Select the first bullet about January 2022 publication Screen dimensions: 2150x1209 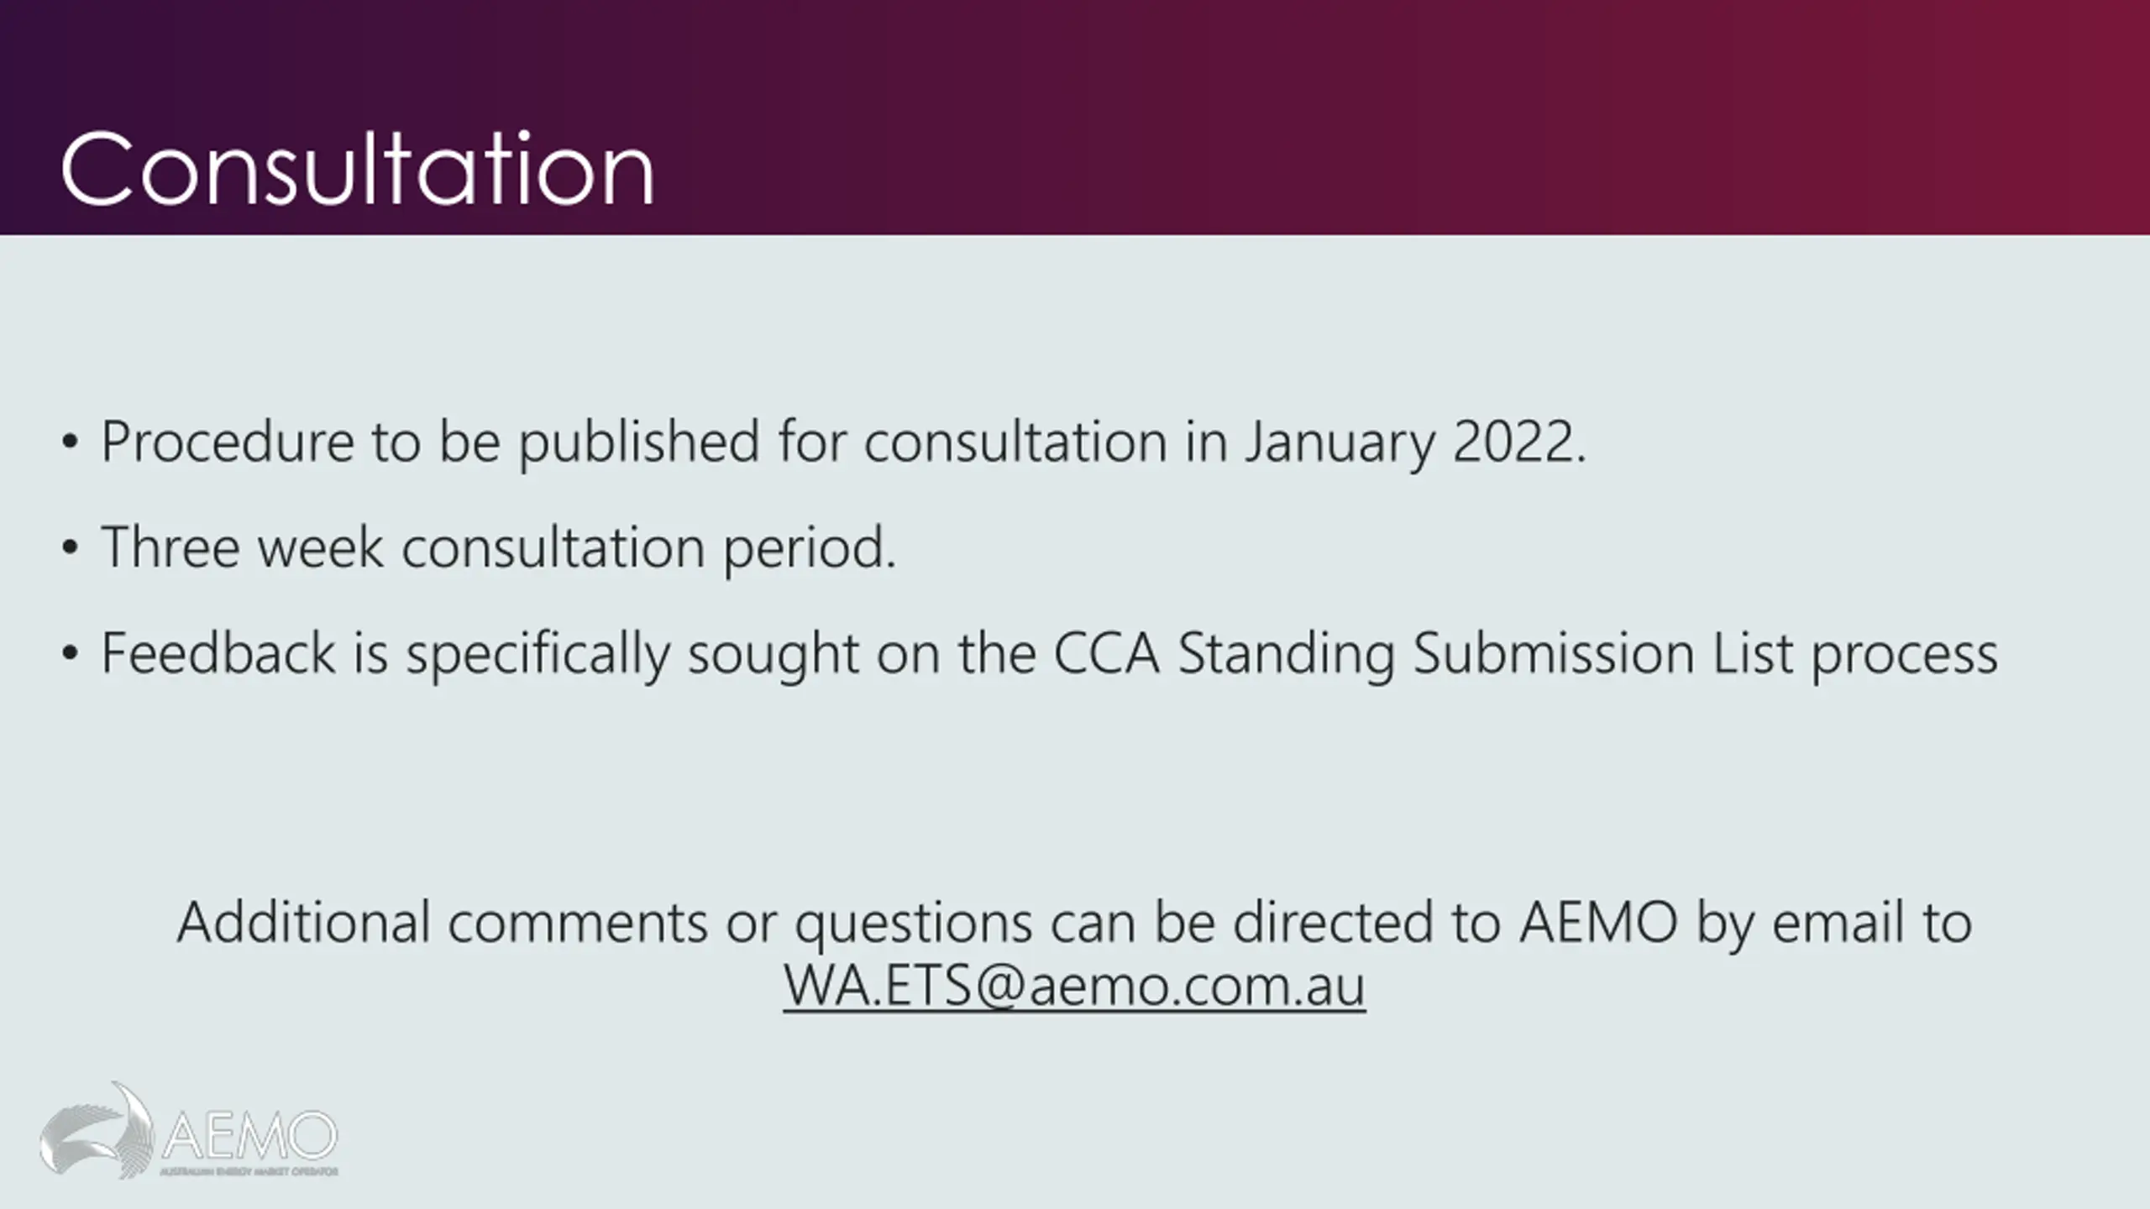pos(843,442)
